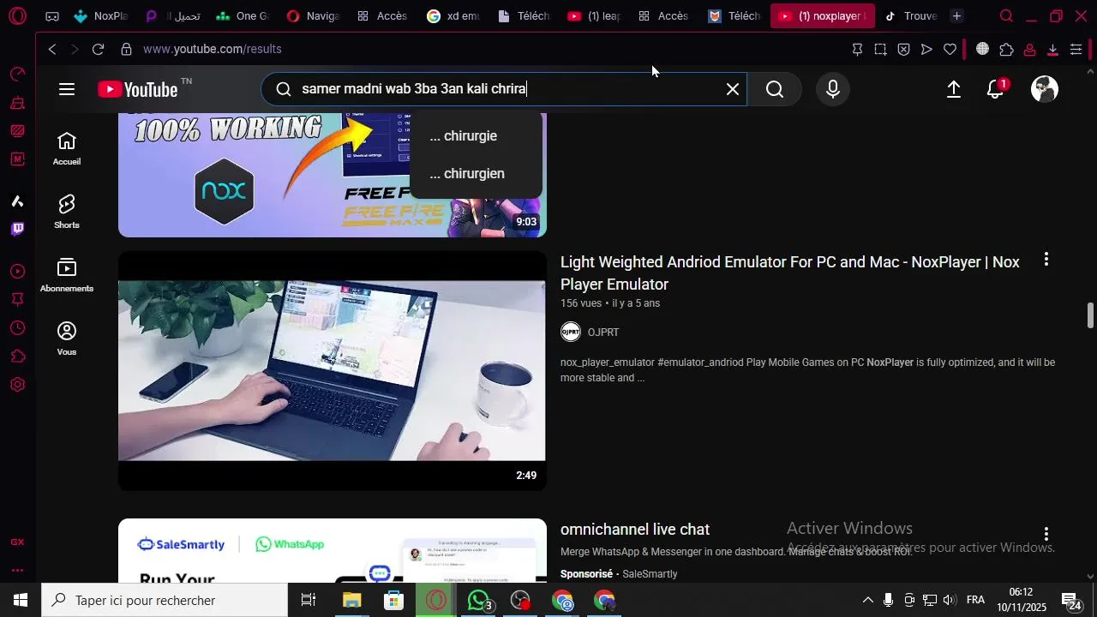The width and height of the screenshot is (1097, 617).
Task: Open the Opera GX main menu logo
Action: coord(17,15)
